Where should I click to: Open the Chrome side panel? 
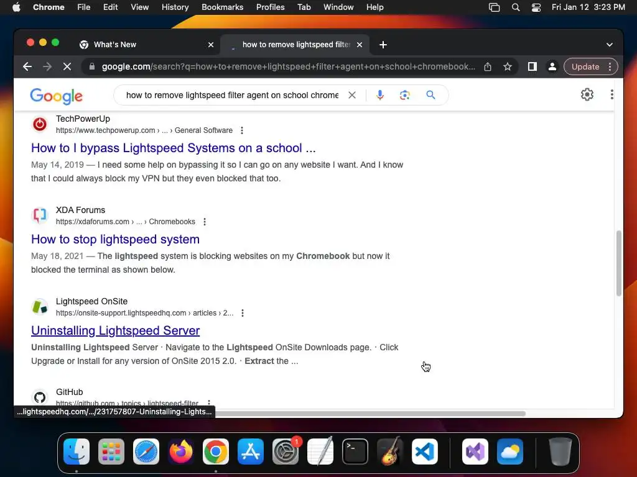pyautogui.click(x=532, y=66)
